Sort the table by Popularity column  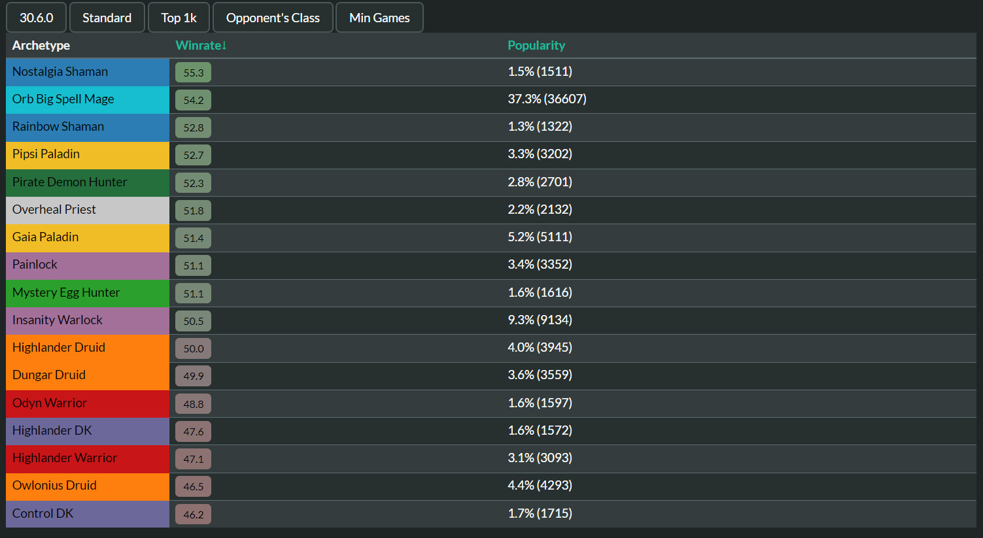(536, 45)
